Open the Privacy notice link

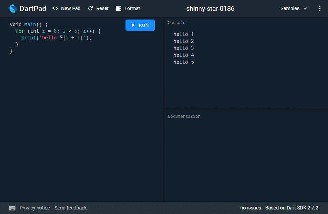tap(35, 208)
